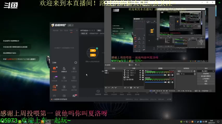
Task: Mute the 麦克风/Aux mixer channel
Action: pos(169,75)
